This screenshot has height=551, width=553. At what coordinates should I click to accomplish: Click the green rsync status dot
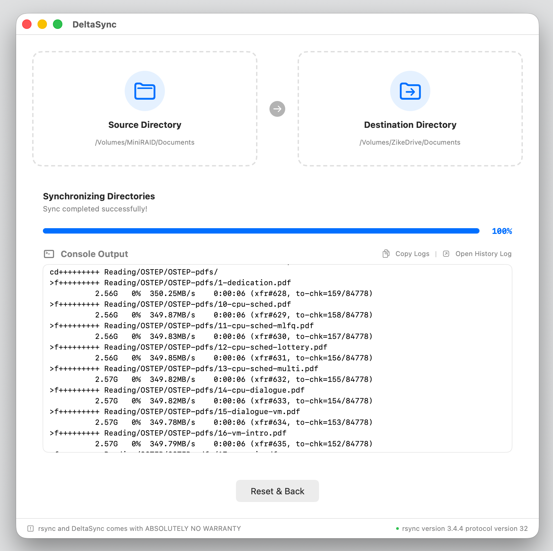click(x=397, y=529)
